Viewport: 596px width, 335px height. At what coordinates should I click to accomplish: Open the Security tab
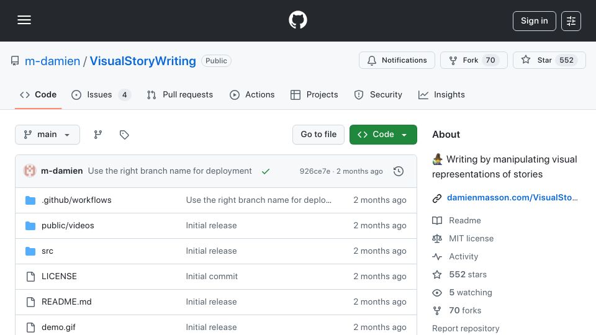click(x=378, y=94)
